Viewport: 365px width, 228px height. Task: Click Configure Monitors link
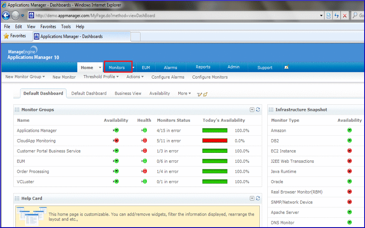click(x=210, y=77)
